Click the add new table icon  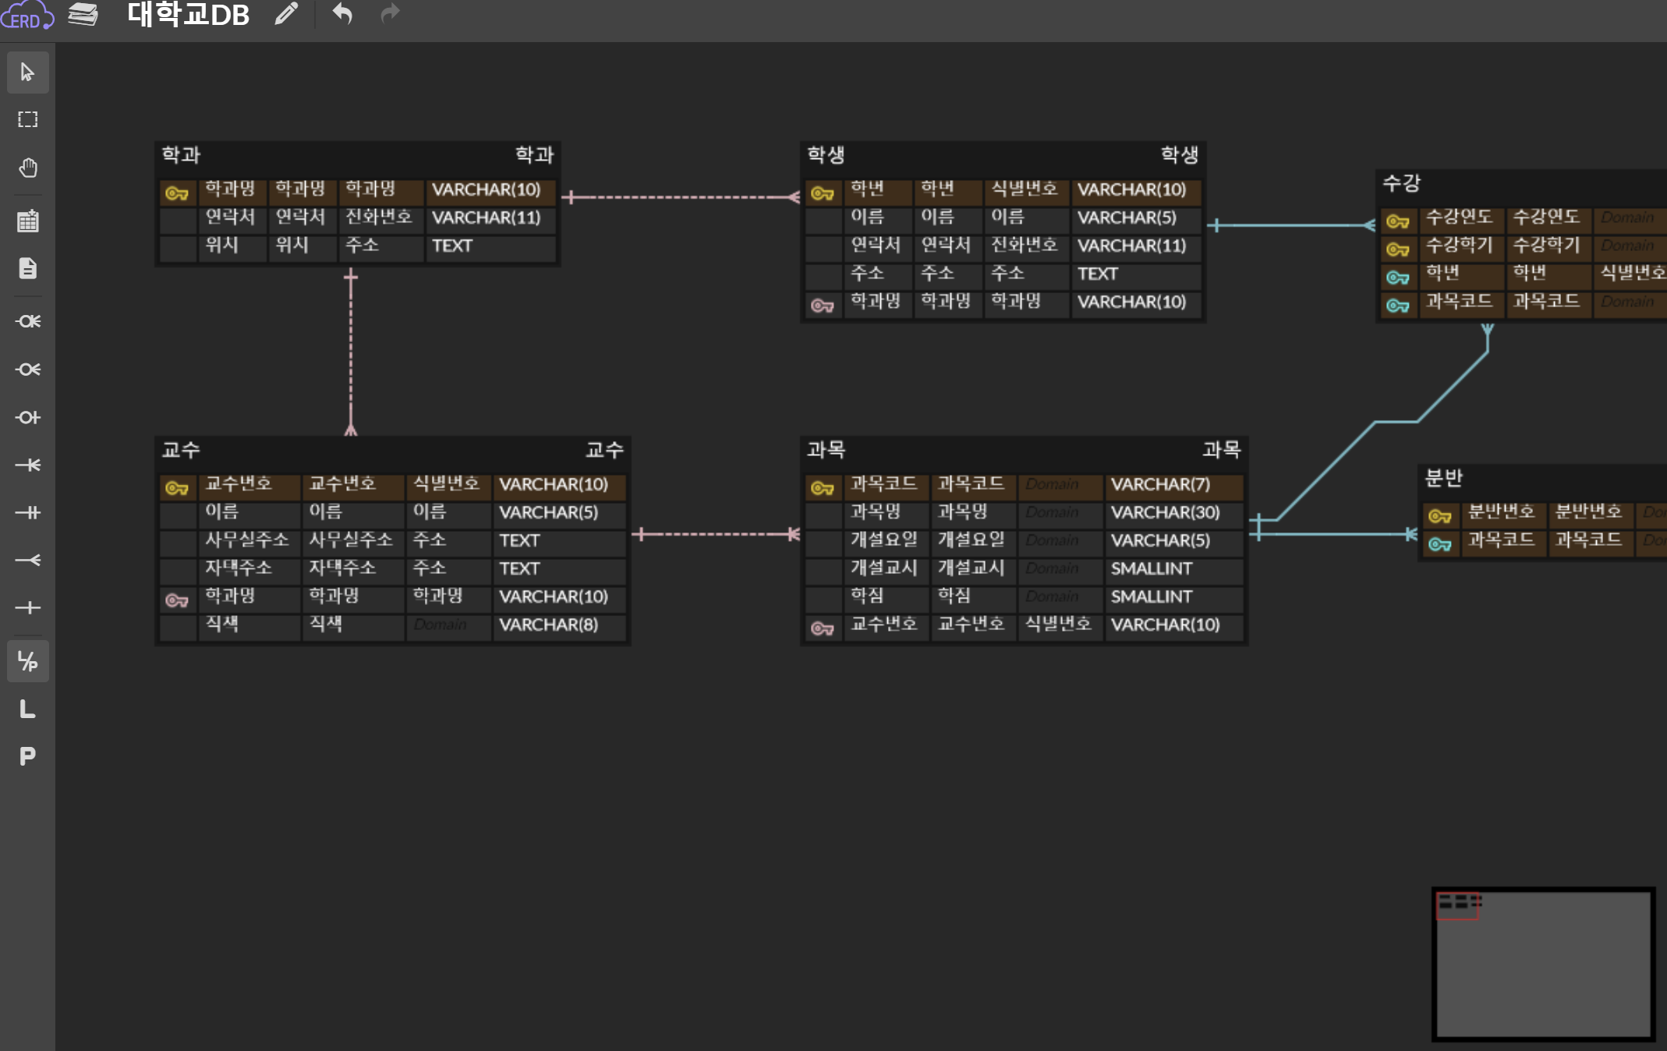[28, 221]
